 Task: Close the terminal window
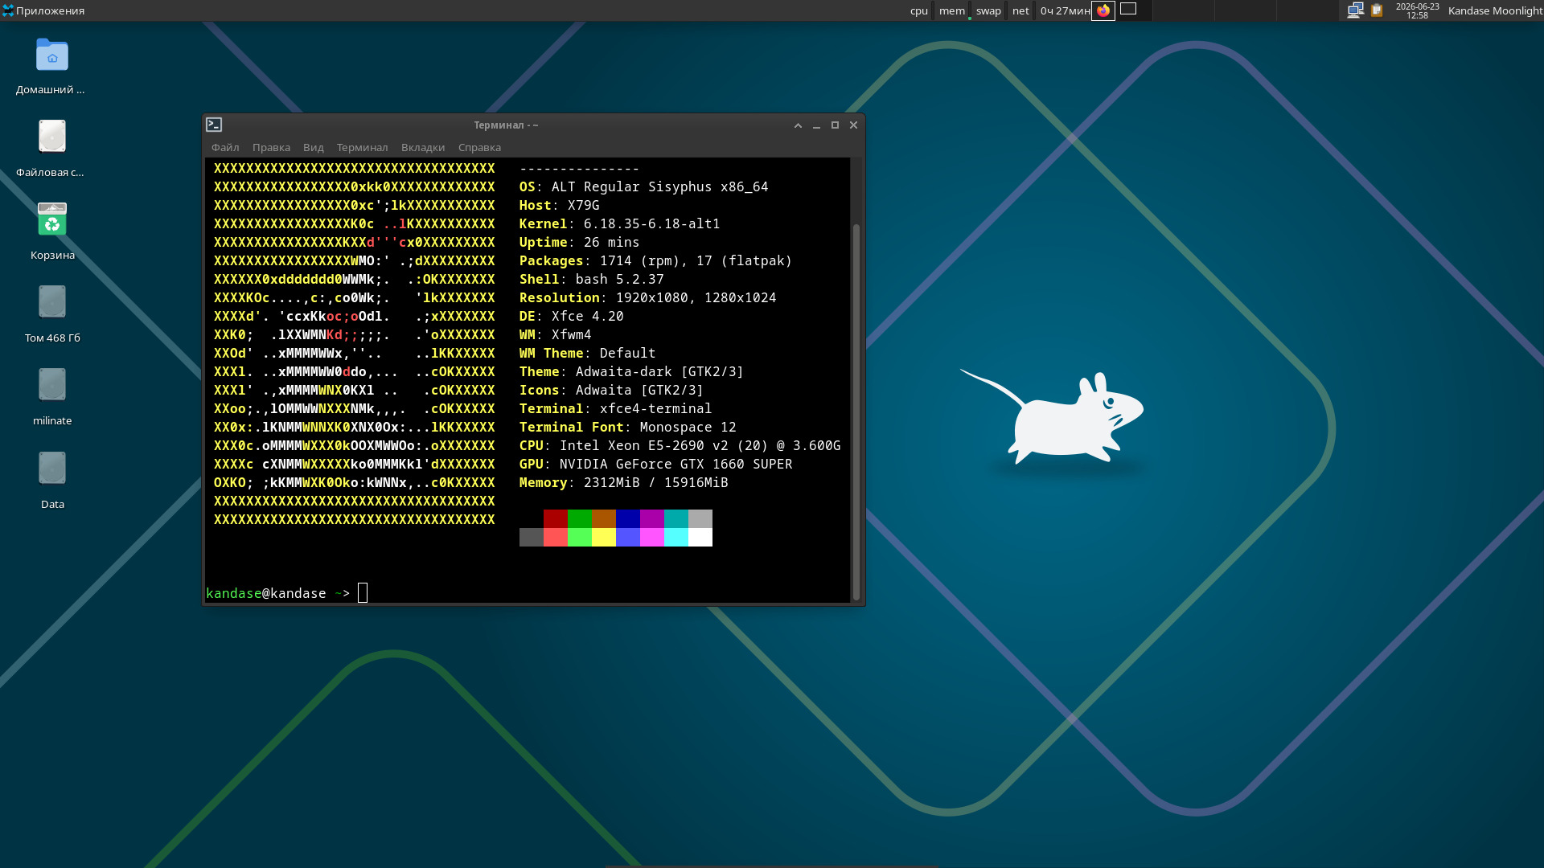[x=853, y=125]
